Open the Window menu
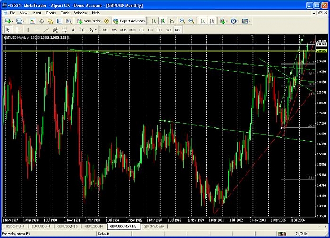The height and width of the screenshot is (238, 330). pyautogui.click(x=81, y=13)
